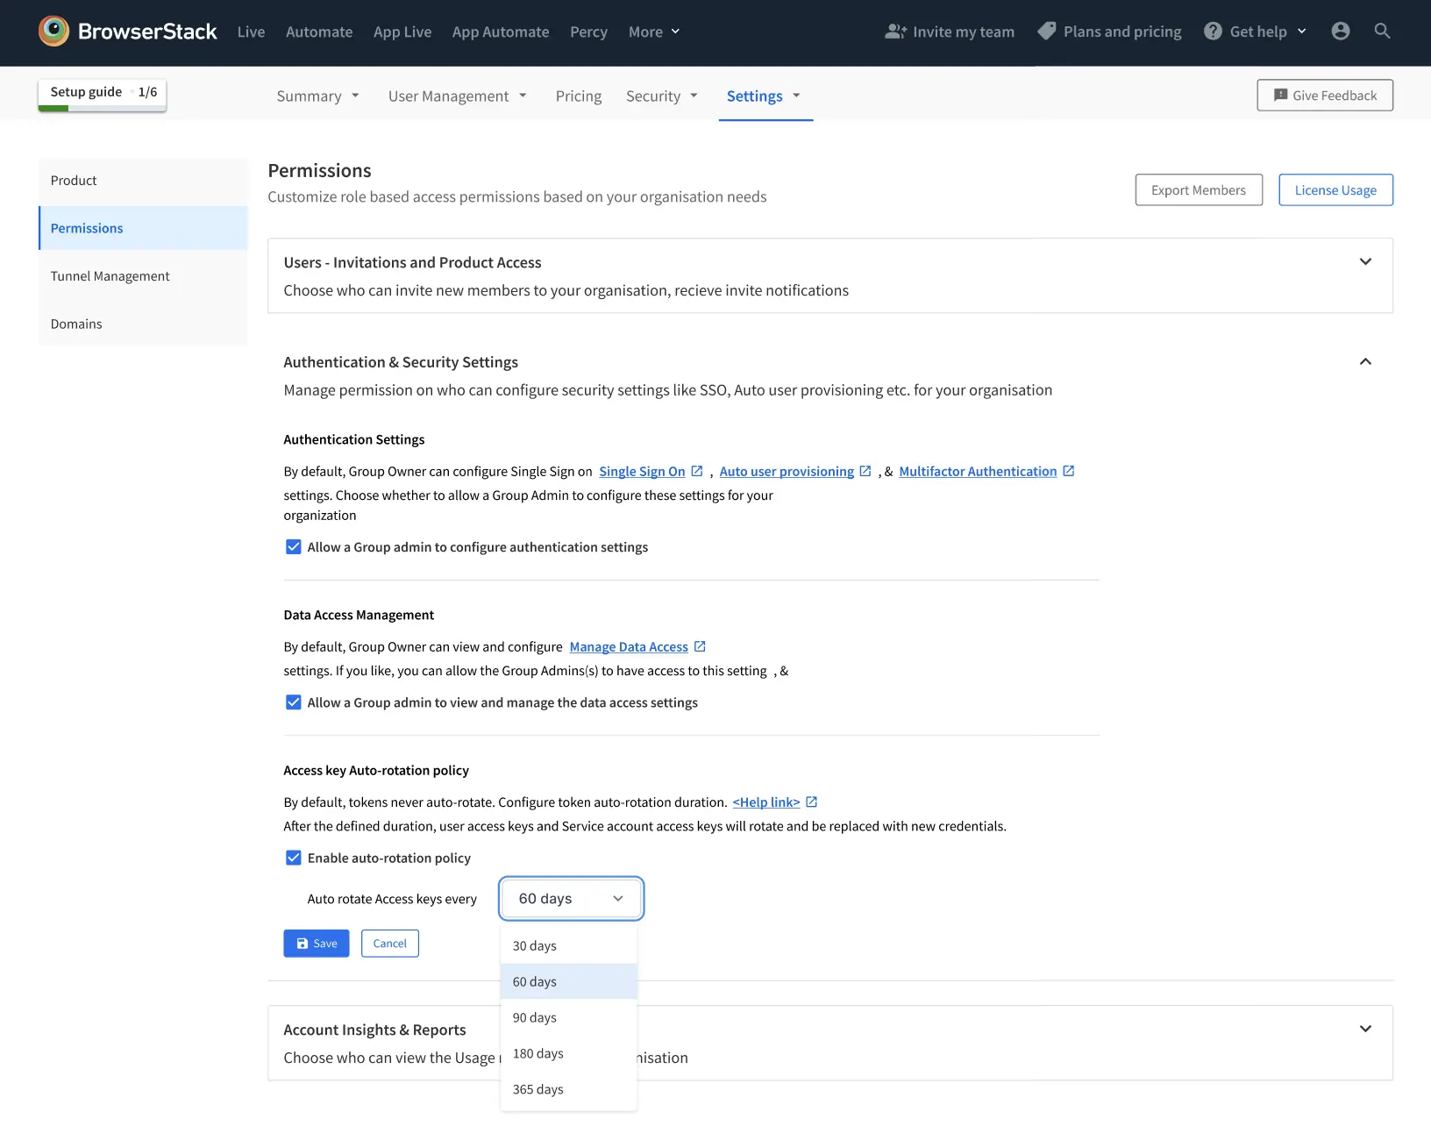Select Product in the left sidebar
The image size is (1431, 1126).
(143, 180)
